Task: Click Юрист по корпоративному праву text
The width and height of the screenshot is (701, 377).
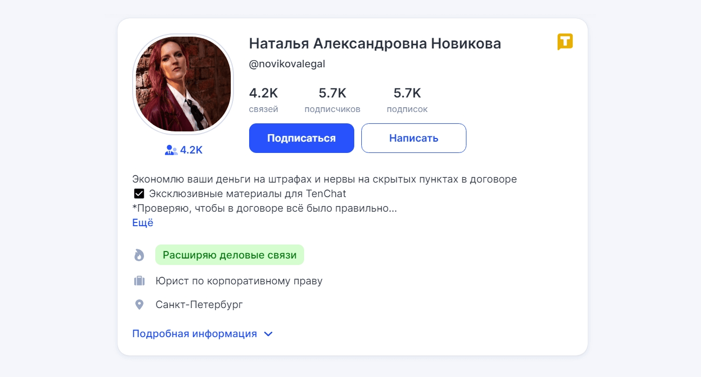Action: tap(239, 281)
